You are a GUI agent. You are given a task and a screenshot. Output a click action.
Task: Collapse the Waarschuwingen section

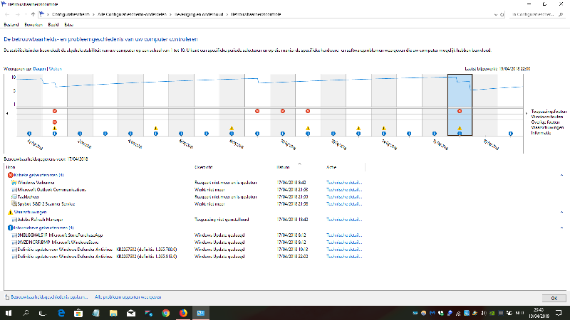coord(561,212)
